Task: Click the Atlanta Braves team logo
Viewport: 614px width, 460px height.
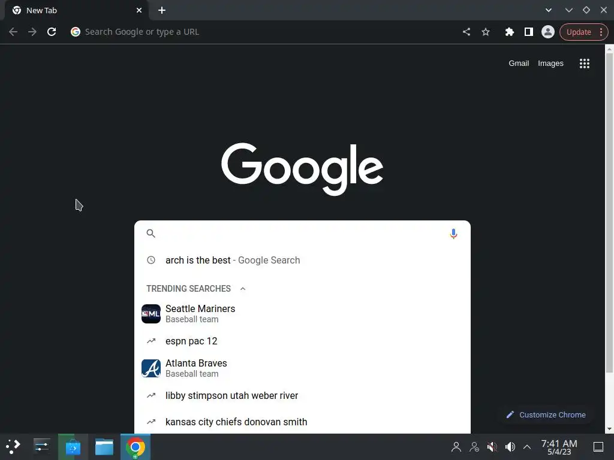Action: point(151,368)
